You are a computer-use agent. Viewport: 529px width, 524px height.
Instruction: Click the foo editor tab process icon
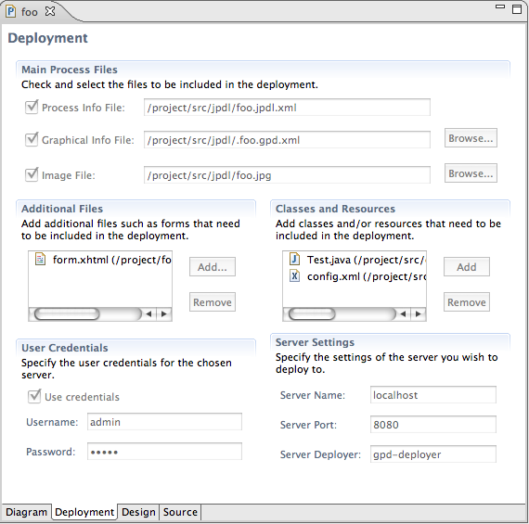click(x=11, y=12)
